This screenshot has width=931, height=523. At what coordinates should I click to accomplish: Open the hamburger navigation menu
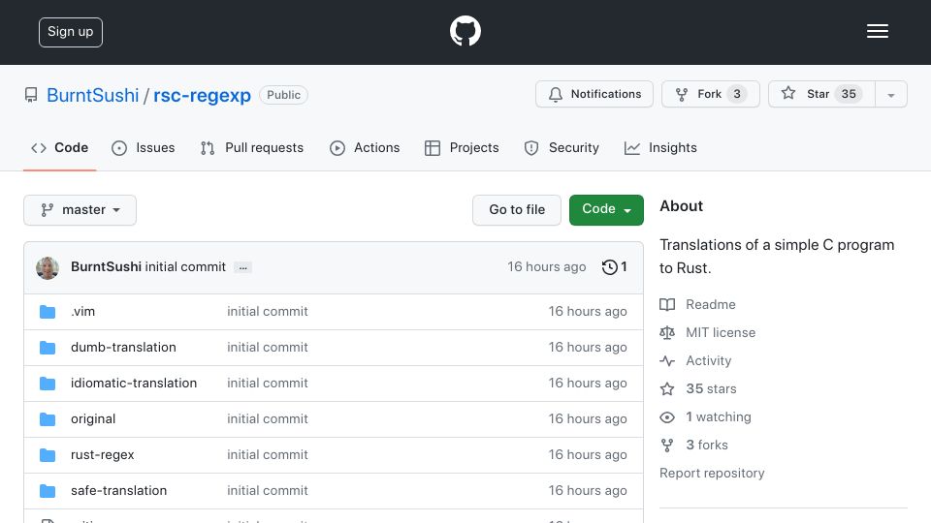(877, 31)
